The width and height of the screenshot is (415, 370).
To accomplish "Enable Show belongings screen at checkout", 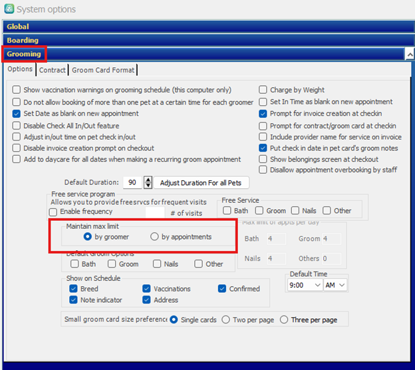I will 263,159.
